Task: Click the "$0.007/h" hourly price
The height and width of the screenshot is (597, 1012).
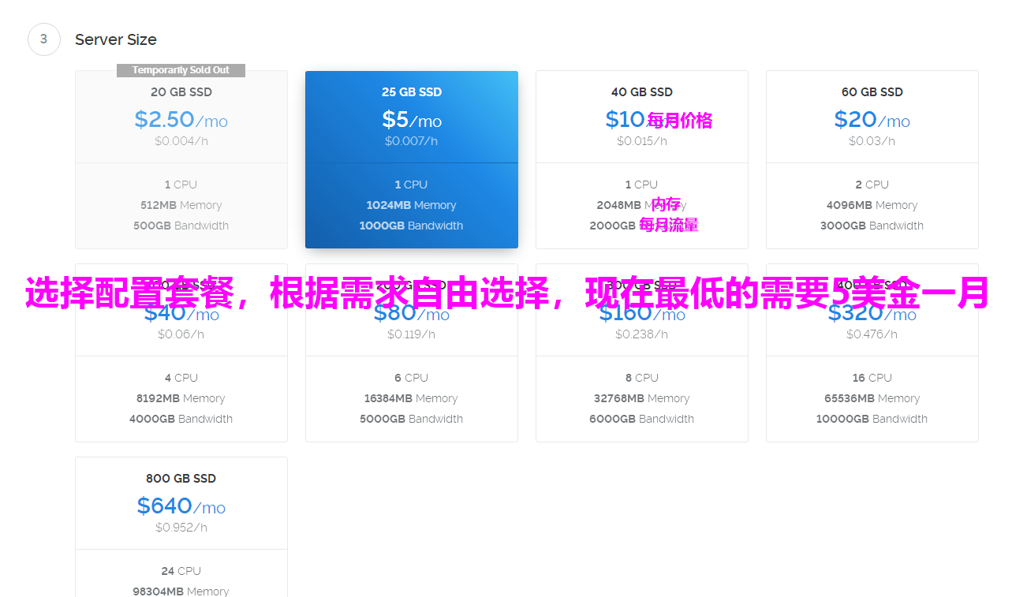Action: pyautogui.click(x=412, y=141)
